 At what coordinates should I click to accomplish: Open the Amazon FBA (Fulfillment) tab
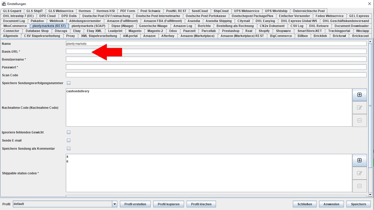163,21
